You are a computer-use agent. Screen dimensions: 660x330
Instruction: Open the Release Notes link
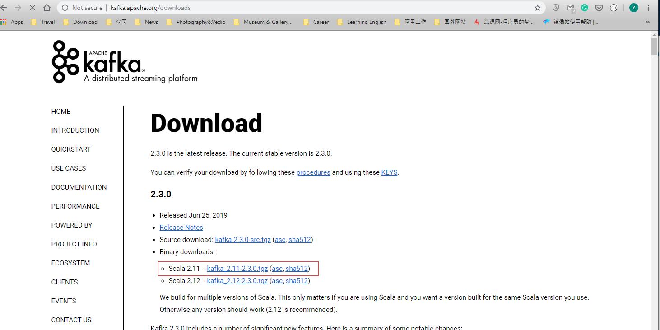(181, 228)
